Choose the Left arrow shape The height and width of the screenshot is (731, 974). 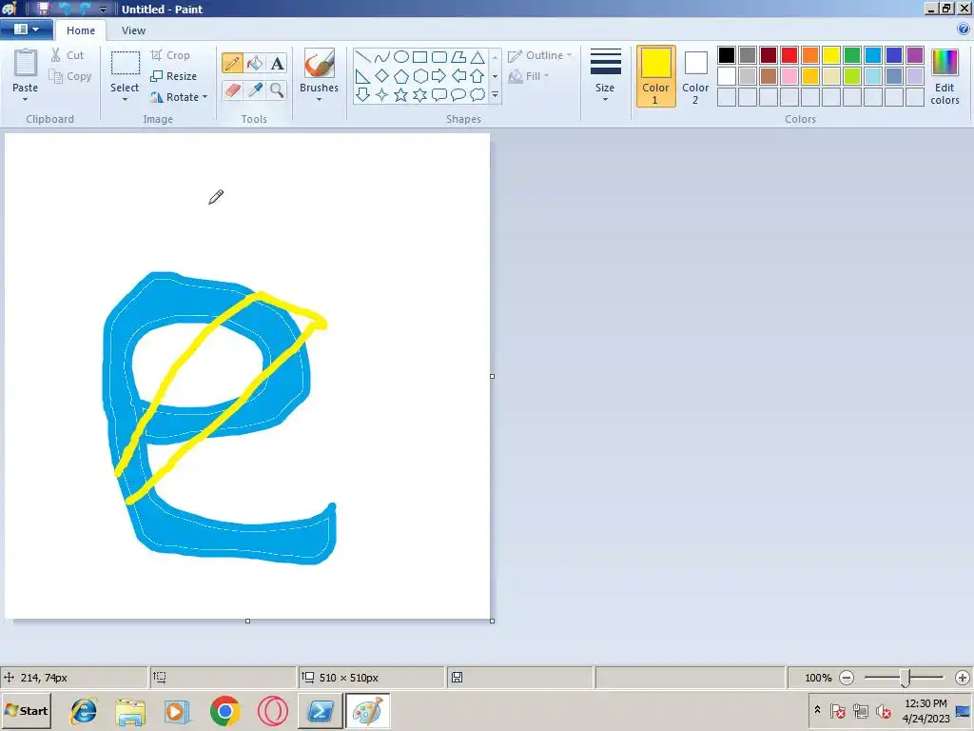click(x=458, y=76)
